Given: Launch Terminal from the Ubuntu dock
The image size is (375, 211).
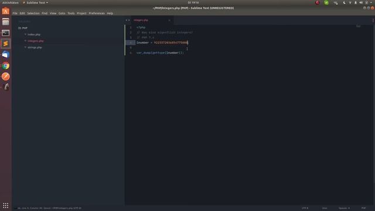Looking at the screenshot, I should [6, 33].
